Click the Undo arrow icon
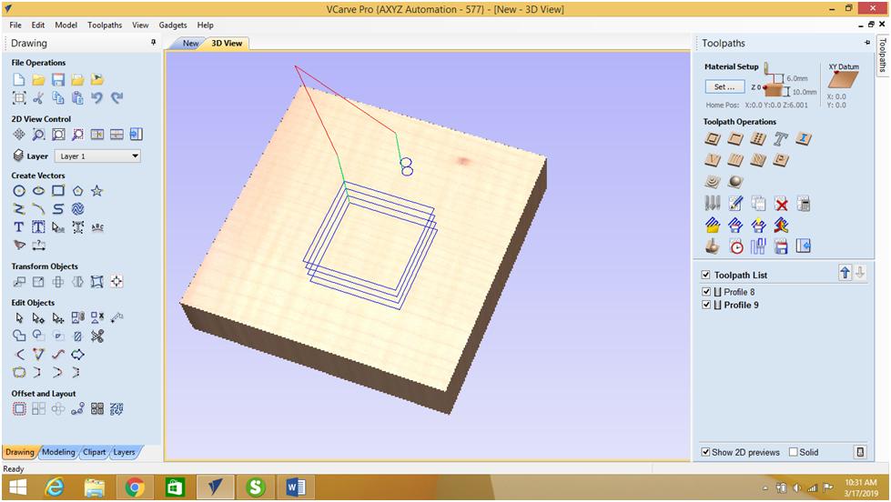Viewport: 891px width, 502px height. (x=97, y=98)
